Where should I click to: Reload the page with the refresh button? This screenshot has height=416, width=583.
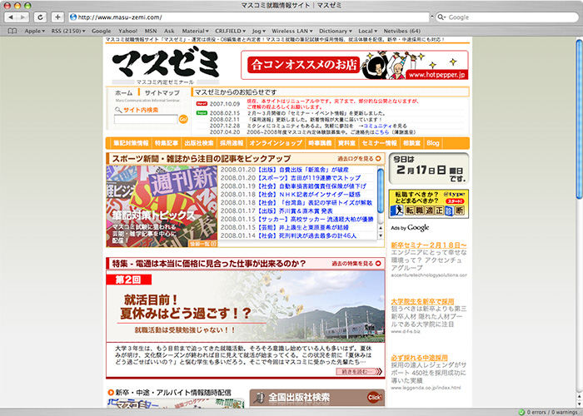point(40,17)
